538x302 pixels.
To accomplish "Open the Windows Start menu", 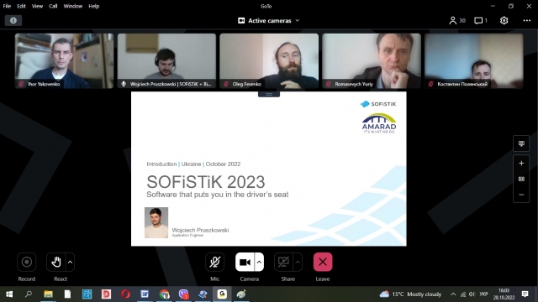I will pyautogui.click(x=9, y=294).
